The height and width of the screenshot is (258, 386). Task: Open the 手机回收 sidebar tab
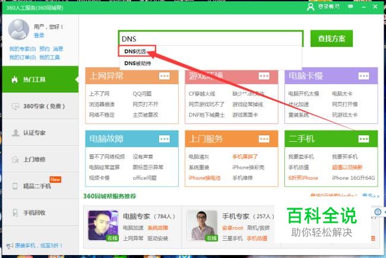coord(40,212)
